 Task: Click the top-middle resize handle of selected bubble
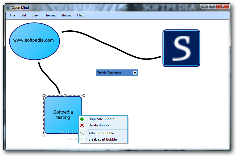click(65, 96)
